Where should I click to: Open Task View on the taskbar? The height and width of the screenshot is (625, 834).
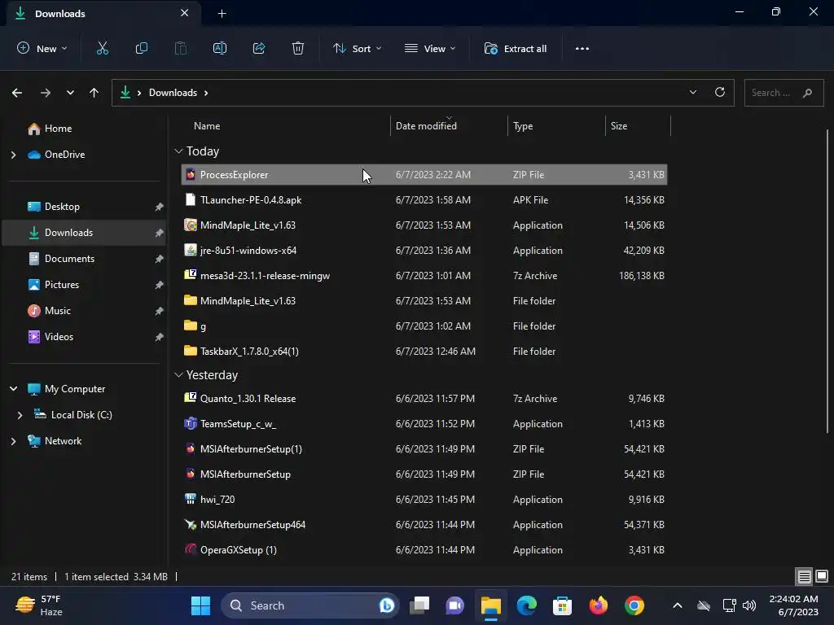pos(419,605)
